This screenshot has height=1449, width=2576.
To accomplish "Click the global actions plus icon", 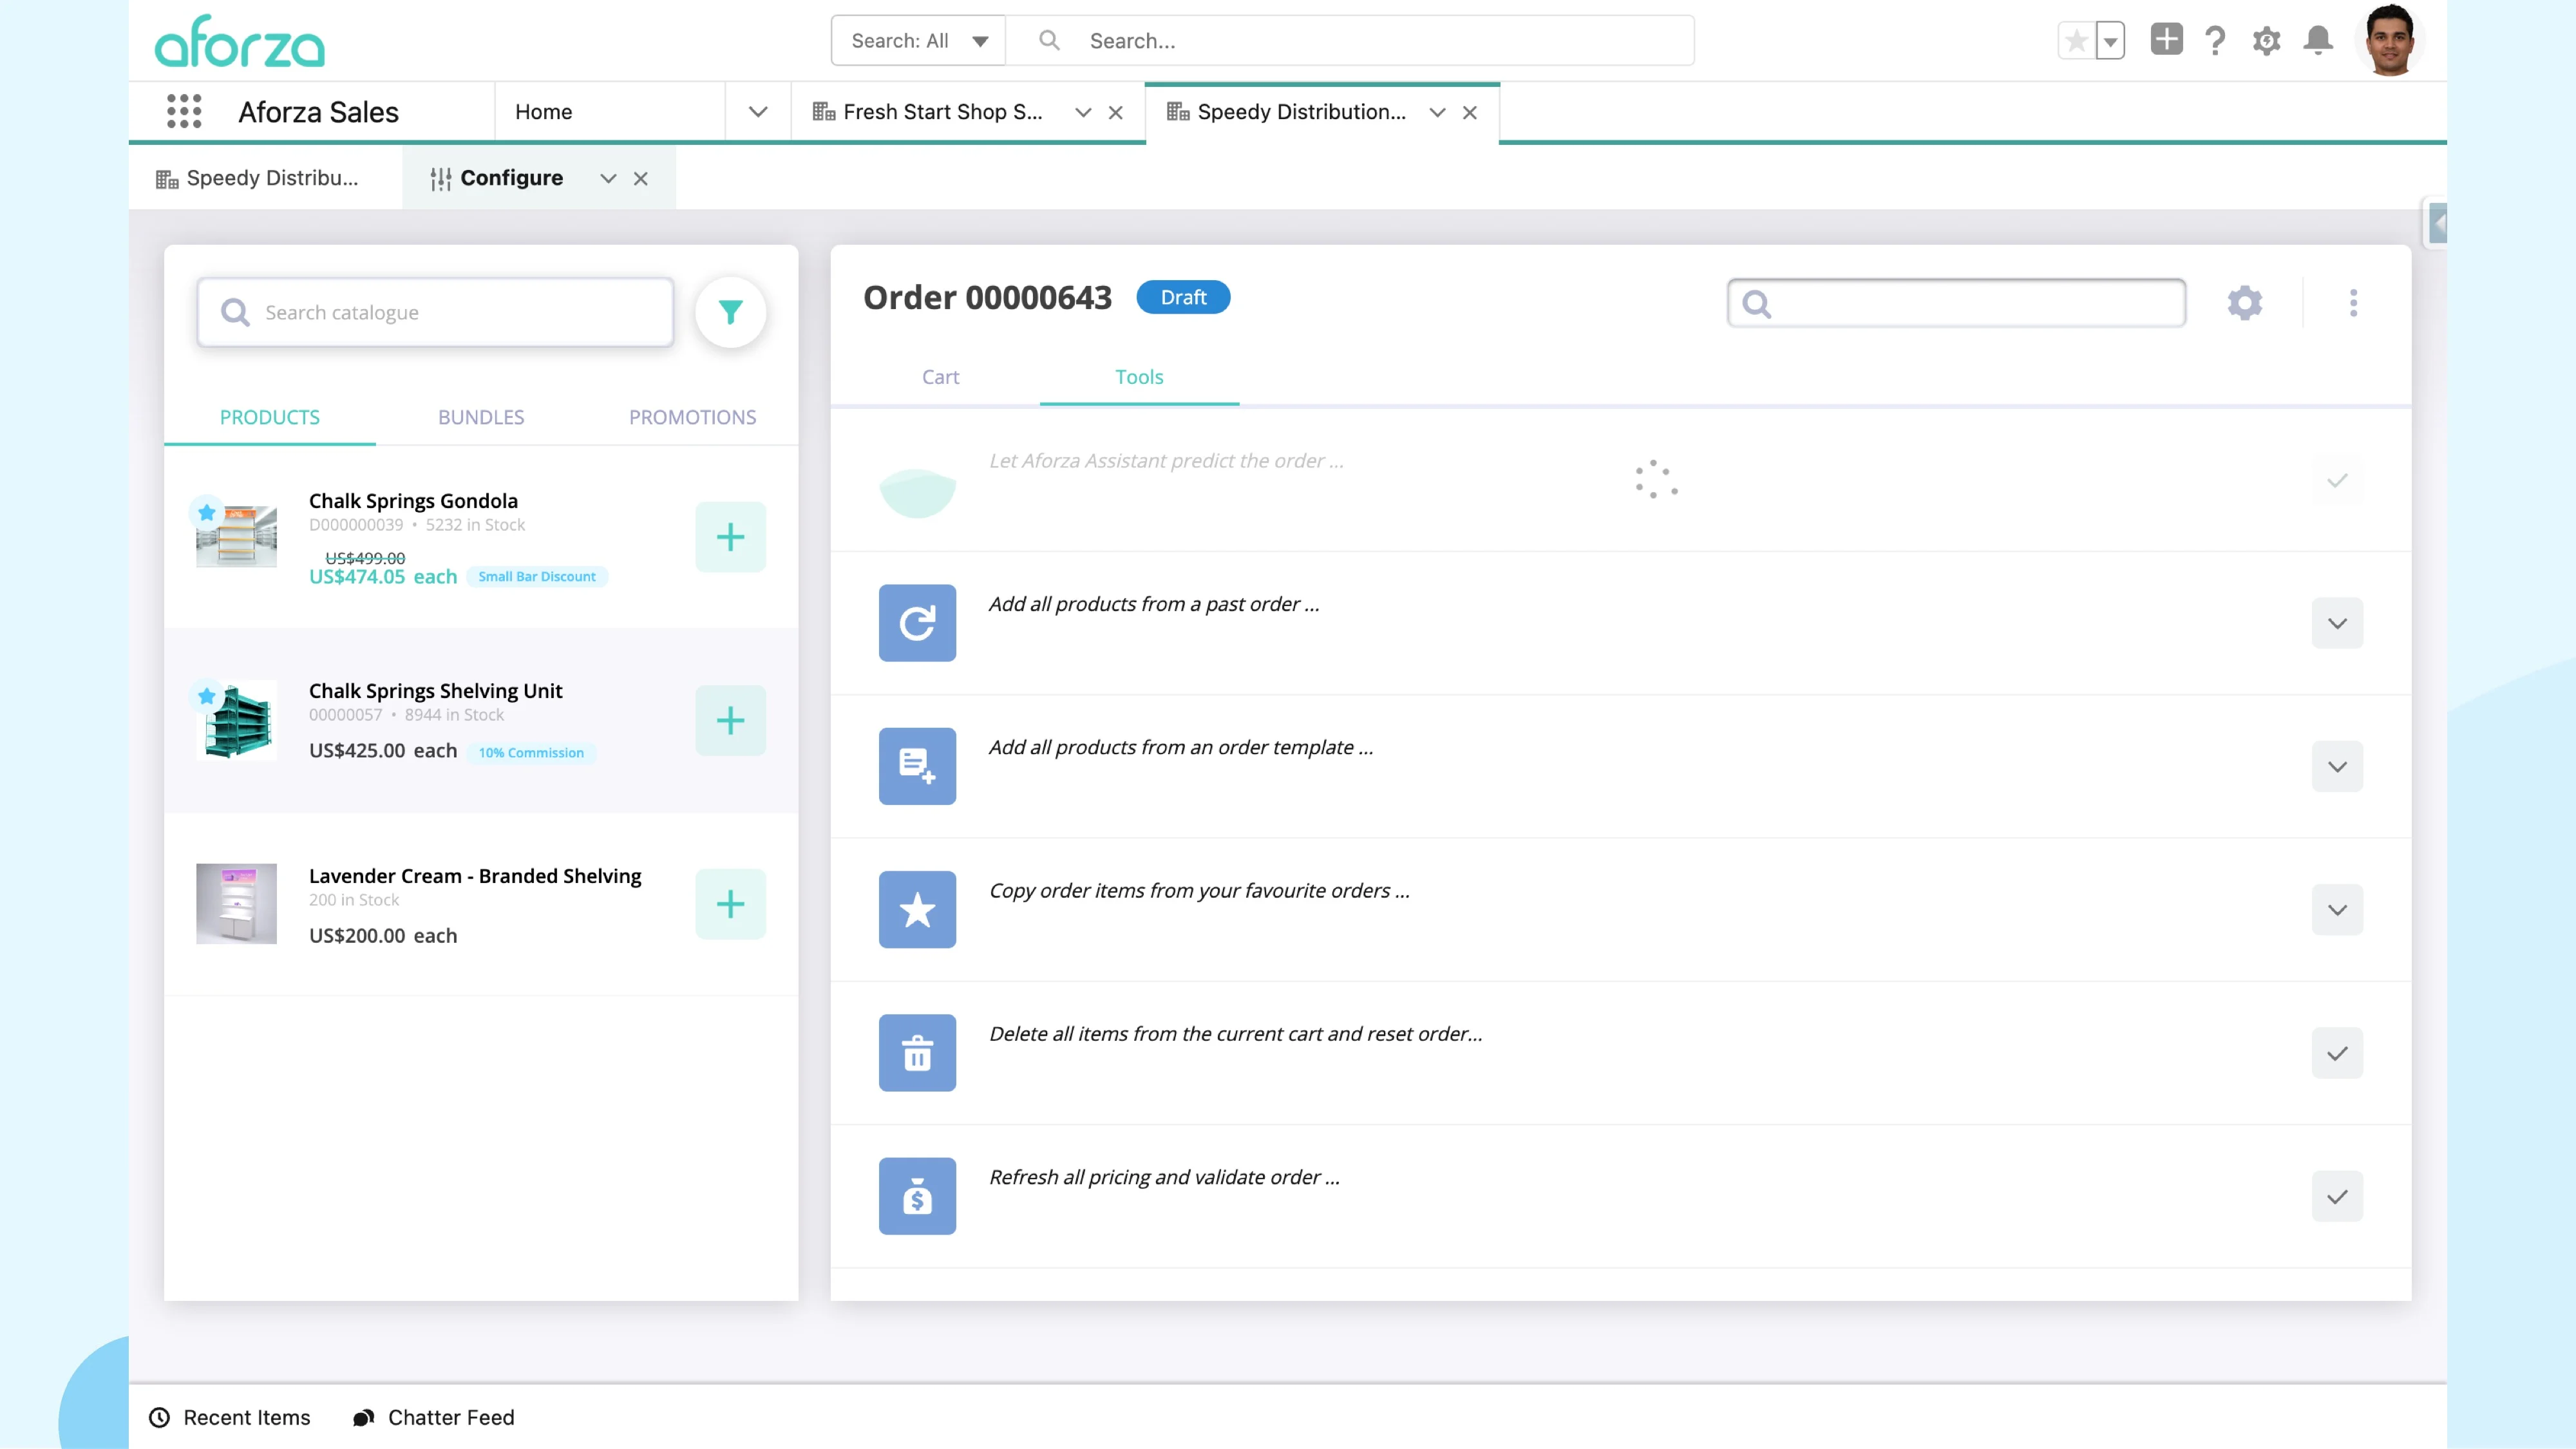I will (2166, 40).
